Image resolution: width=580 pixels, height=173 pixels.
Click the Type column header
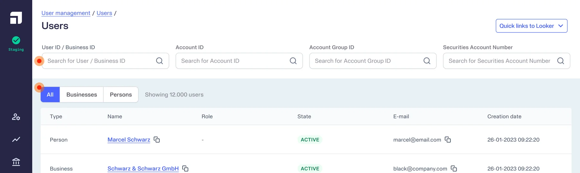coord(56,116)
